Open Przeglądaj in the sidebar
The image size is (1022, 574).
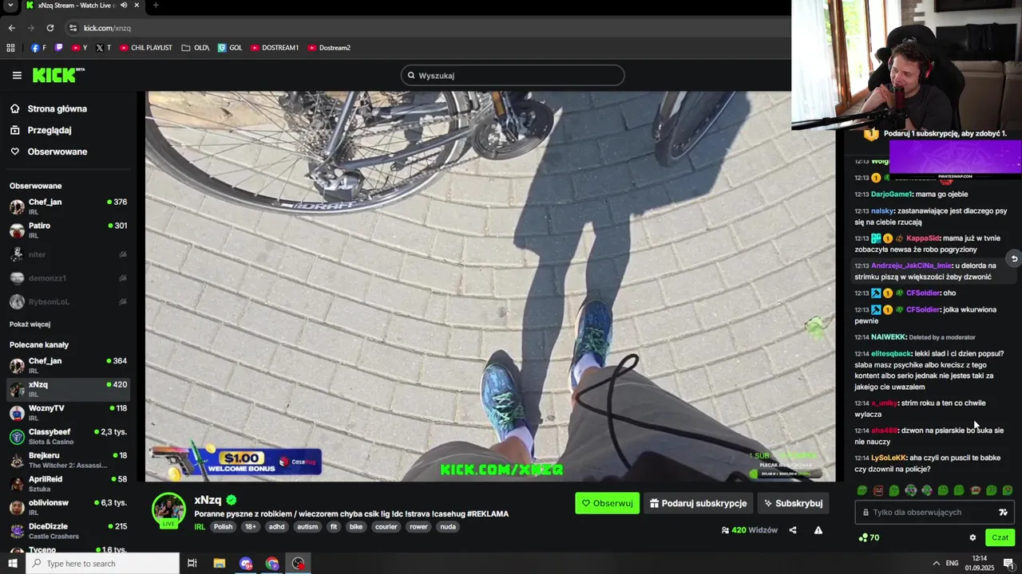click(x=41, y=130)
